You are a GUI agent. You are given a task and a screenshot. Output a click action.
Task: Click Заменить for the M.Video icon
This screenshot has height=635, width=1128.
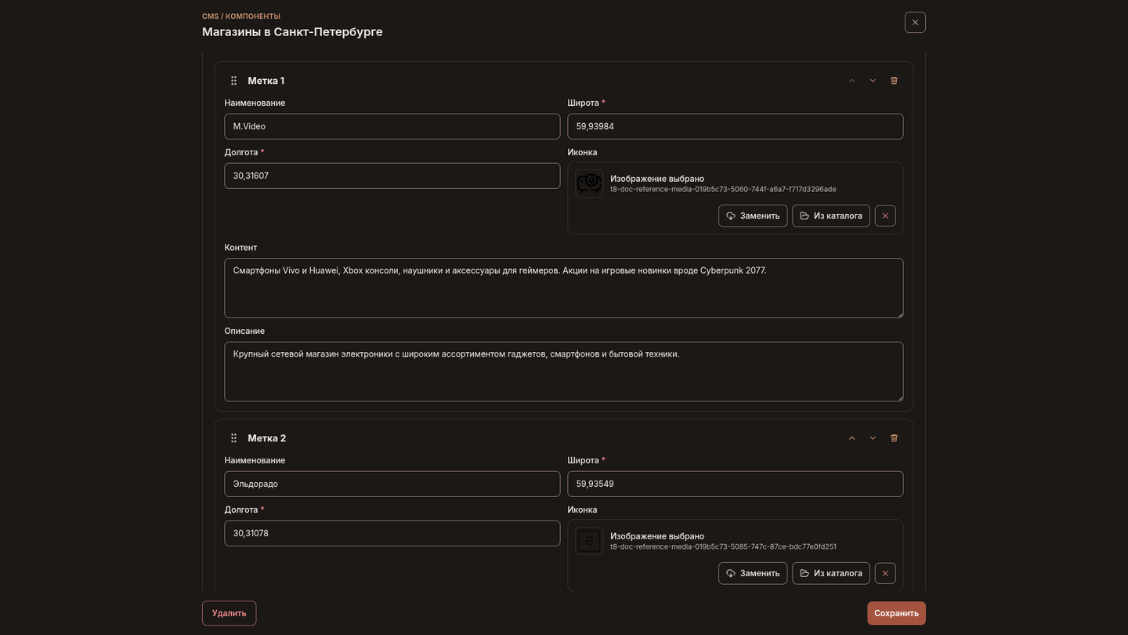tap(753, 216)
